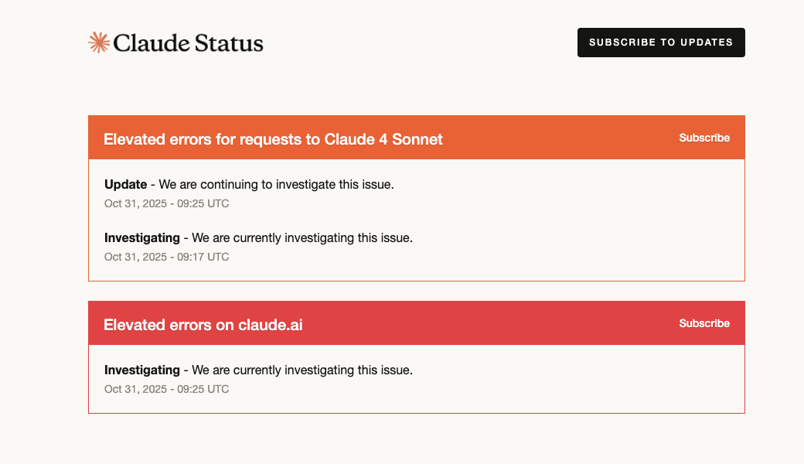Click the claude.ai incident's 09:25 UTC timestamp

[166, 389]
